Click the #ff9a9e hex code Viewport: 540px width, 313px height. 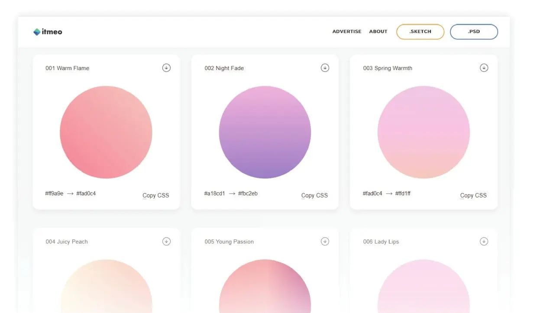[54, 194]
